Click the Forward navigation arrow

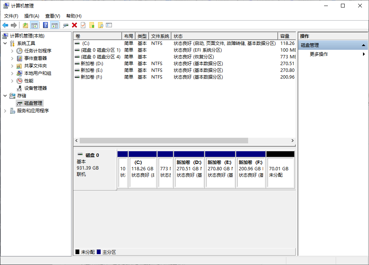13,25
